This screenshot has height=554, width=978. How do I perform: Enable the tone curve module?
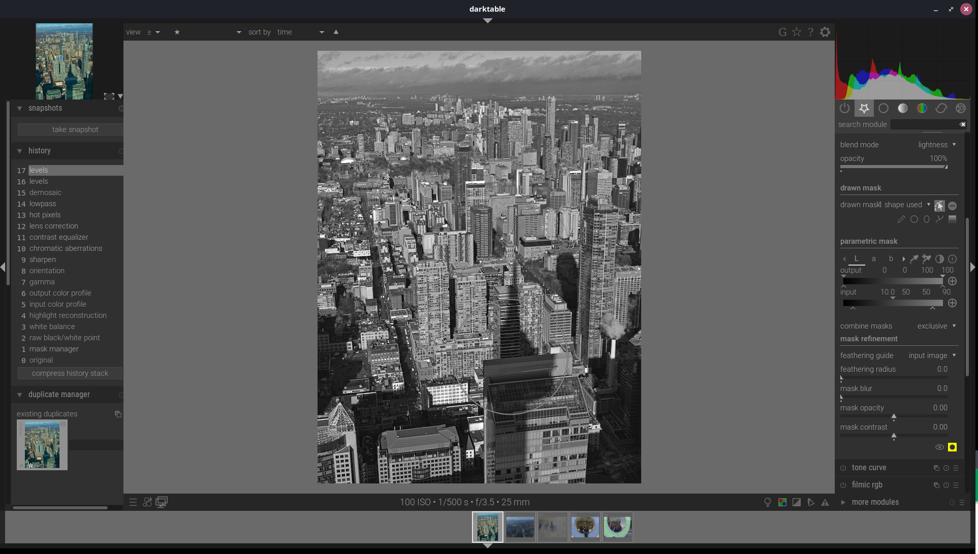pyautogui.click(x=843, y=468)
